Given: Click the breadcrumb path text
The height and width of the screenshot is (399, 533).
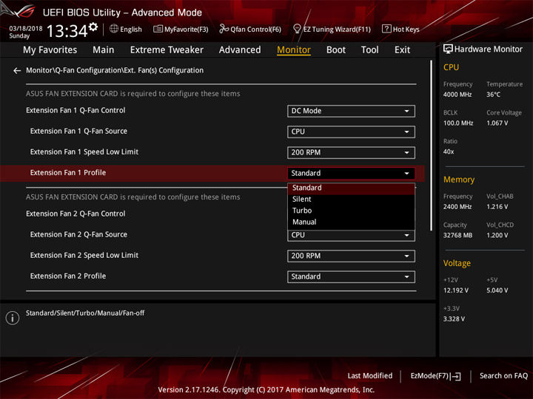Looking at the screenshot, I should point(115,70).
